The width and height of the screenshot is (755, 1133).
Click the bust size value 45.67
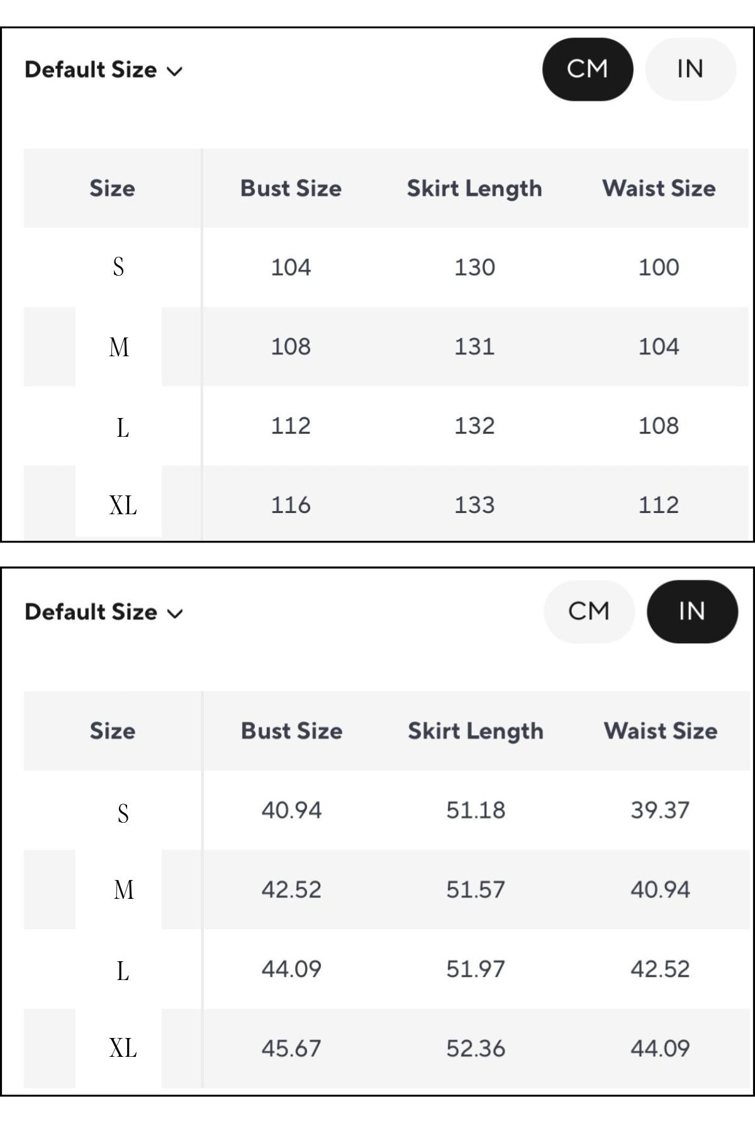click(291, 1048)
